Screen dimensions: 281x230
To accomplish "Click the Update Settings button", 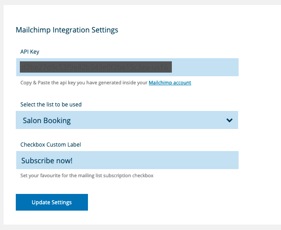I will 52,202.
